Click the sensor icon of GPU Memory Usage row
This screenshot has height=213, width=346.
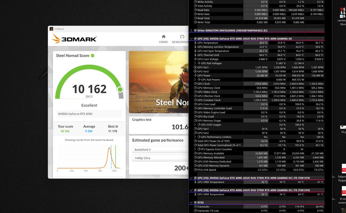(195, 120)
